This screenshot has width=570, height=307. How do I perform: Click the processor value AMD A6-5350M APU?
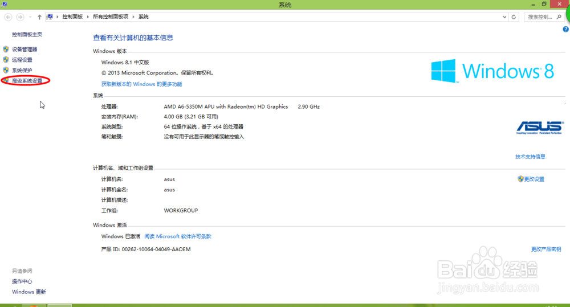pos(226,107)
